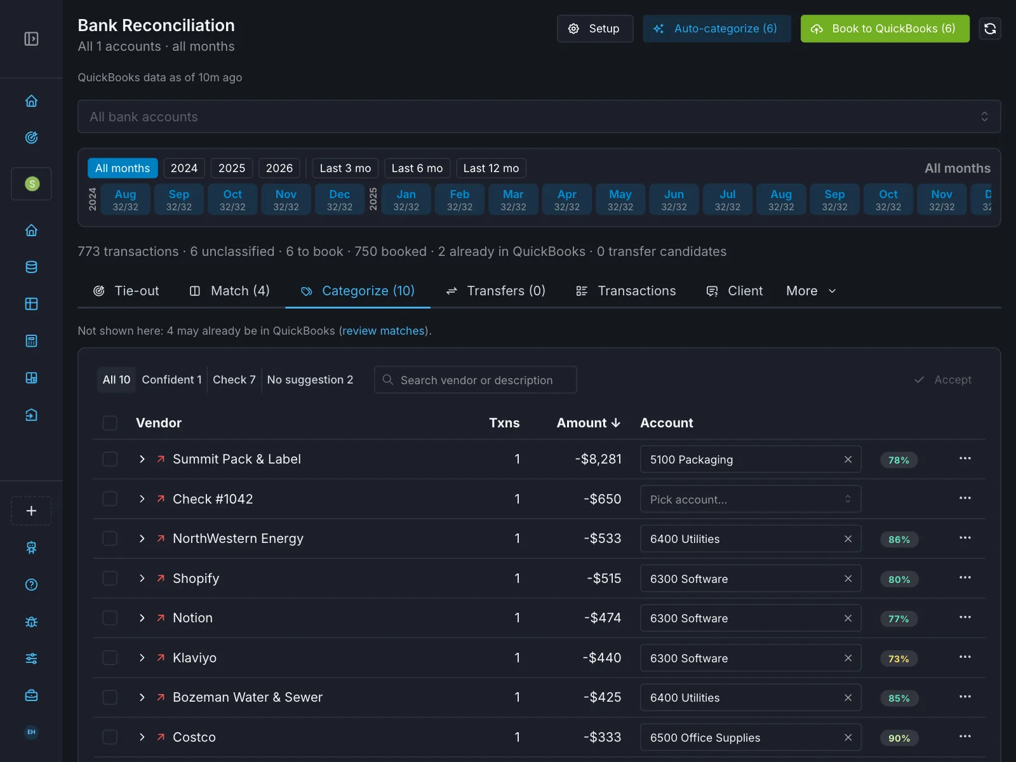Check the Costco row checkbox
The width and height of the screenshot is (1016, 762).
pyautogui.click(x=110, y=737)
